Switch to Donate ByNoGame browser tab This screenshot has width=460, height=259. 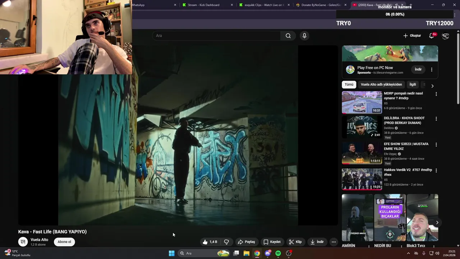[321, 5]
